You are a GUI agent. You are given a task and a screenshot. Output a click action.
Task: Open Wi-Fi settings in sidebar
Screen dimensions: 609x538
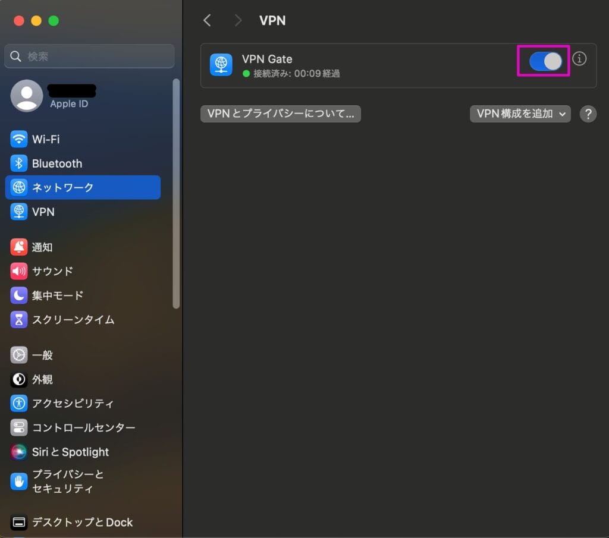(x=83, y=139)
